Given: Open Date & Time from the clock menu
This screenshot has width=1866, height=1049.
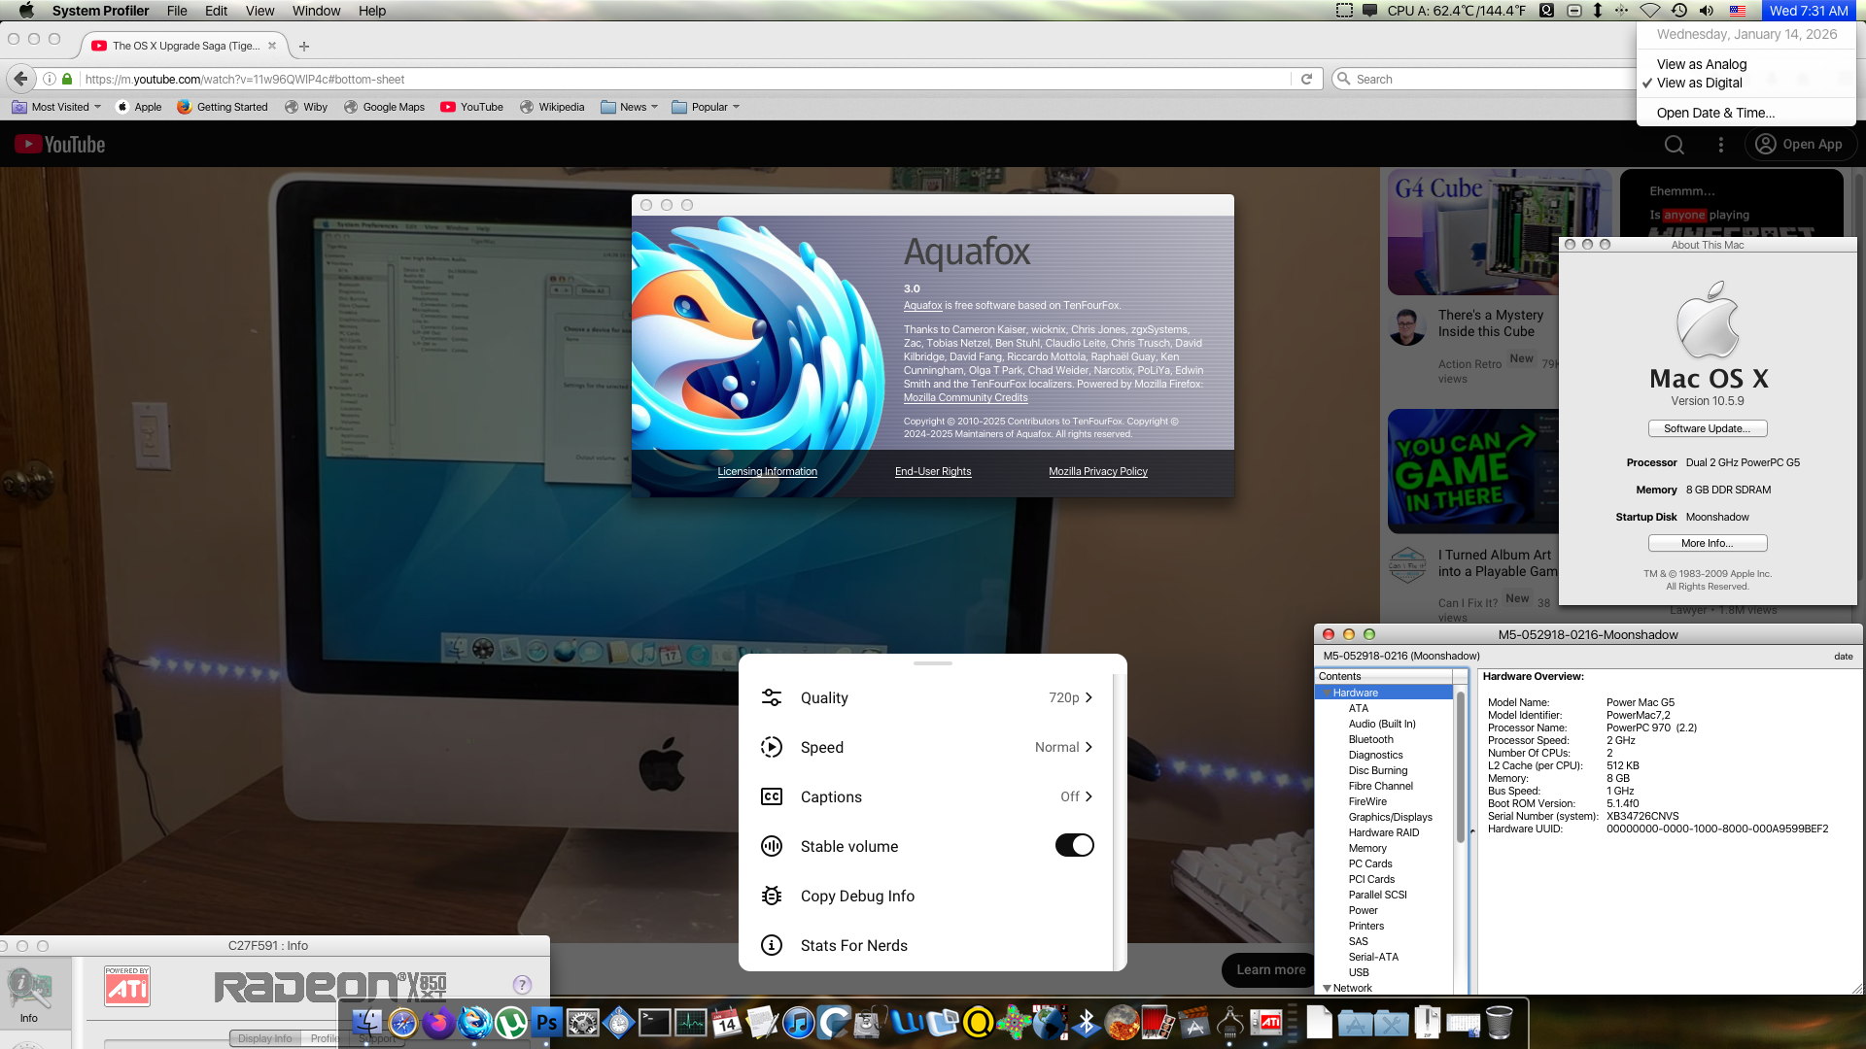Looking at the screenshot, I should (1716, 113).
